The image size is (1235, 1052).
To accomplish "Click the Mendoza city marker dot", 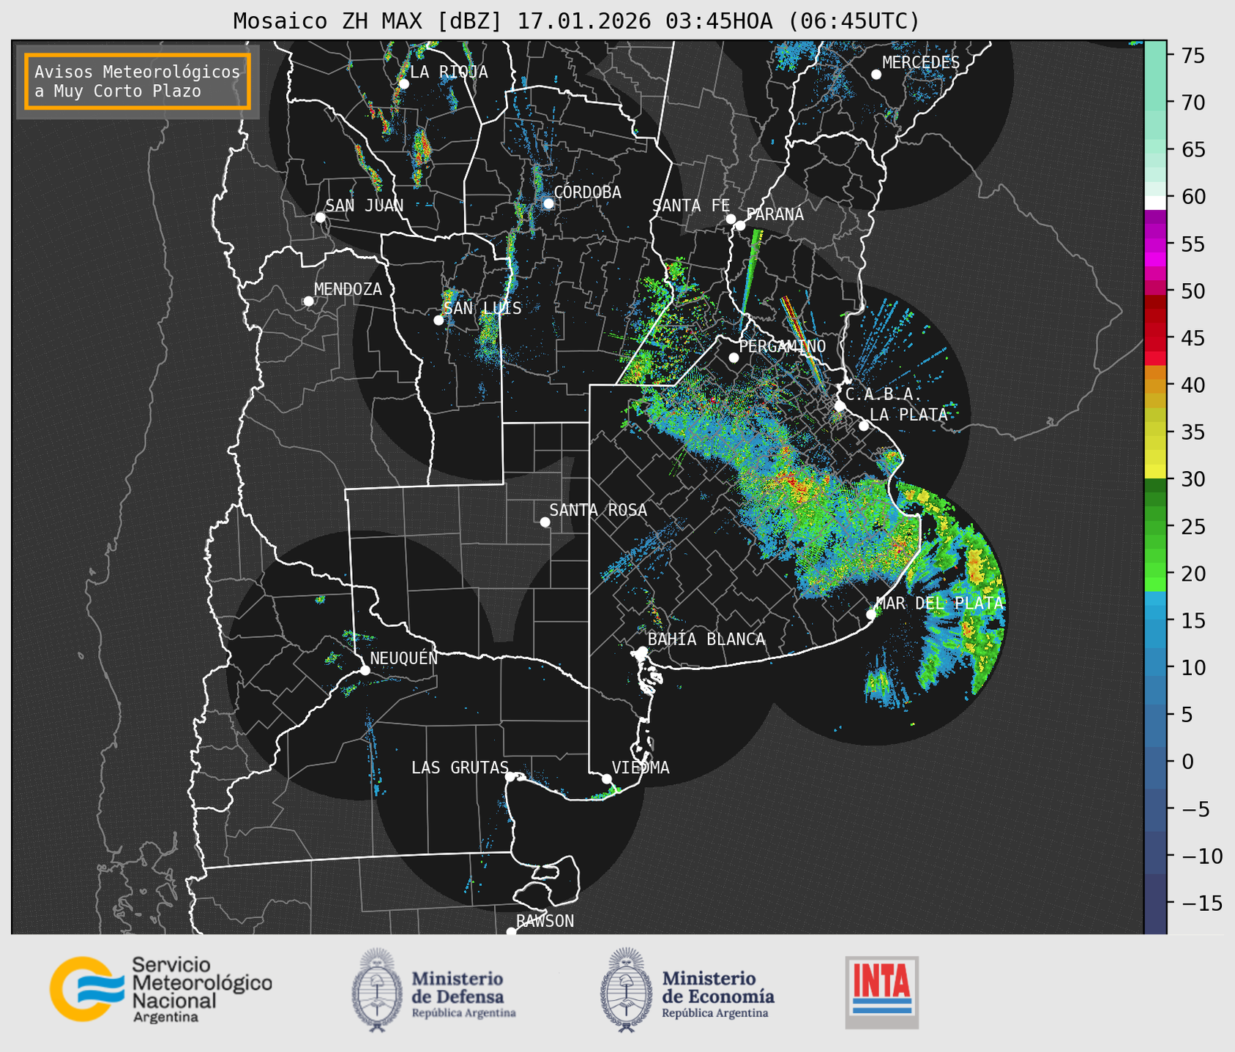I will (x=308, y=301).
